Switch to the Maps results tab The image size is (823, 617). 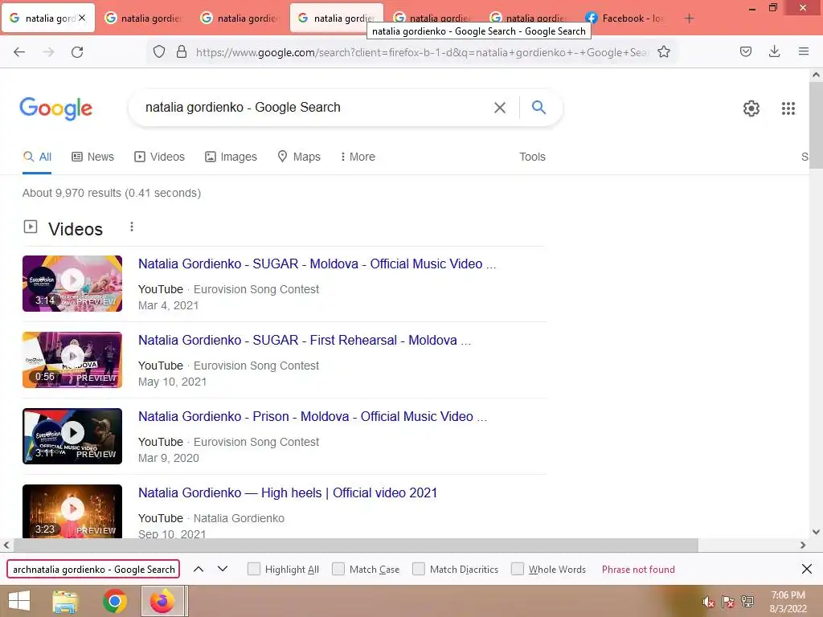tap(299, 157)
